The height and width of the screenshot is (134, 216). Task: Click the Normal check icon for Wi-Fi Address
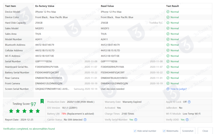[168, 56]
